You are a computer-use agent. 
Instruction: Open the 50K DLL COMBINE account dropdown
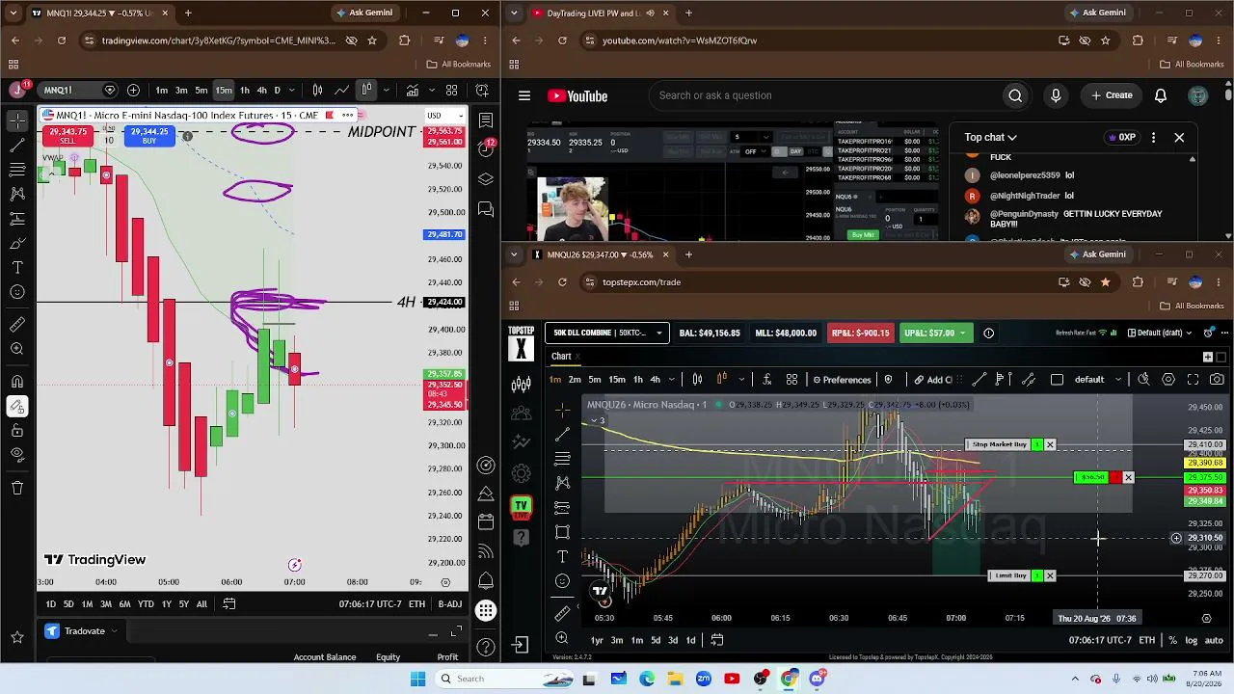606,334
